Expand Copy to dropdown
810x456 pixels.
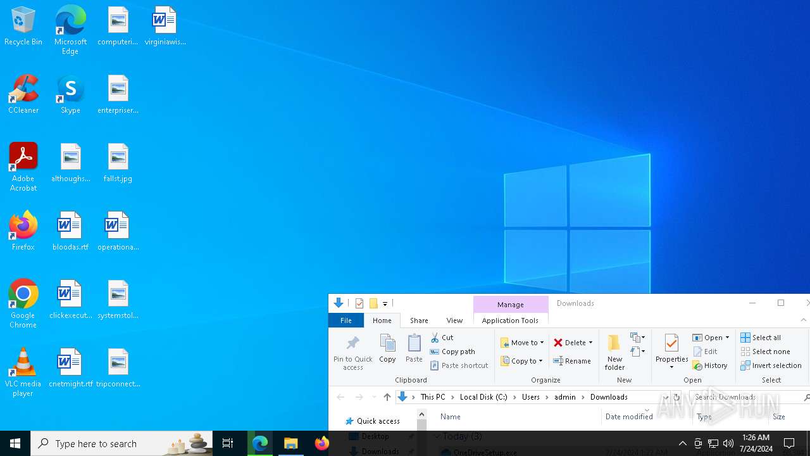point(540,361)
